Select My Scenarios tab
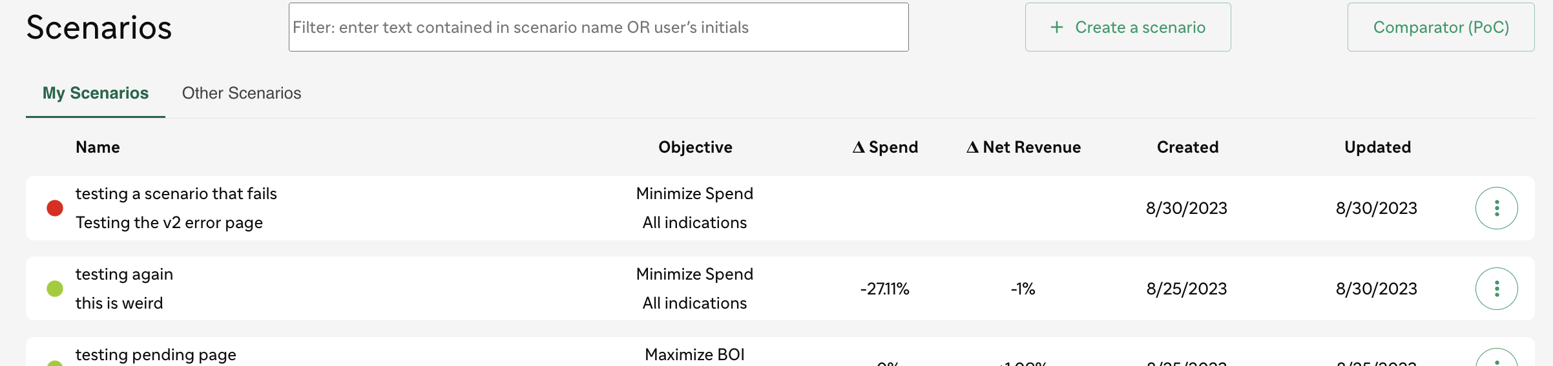 coord(96,93)
